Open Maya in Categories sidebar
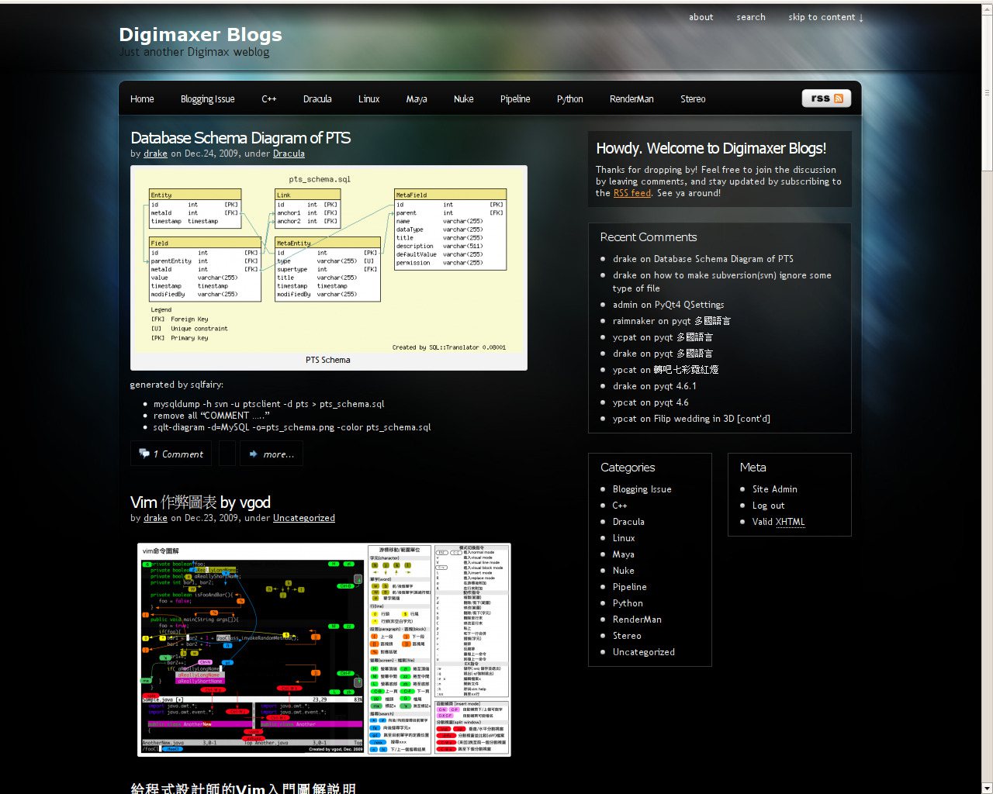Viewport: 993px width, 794px height. tap(624, 554)
